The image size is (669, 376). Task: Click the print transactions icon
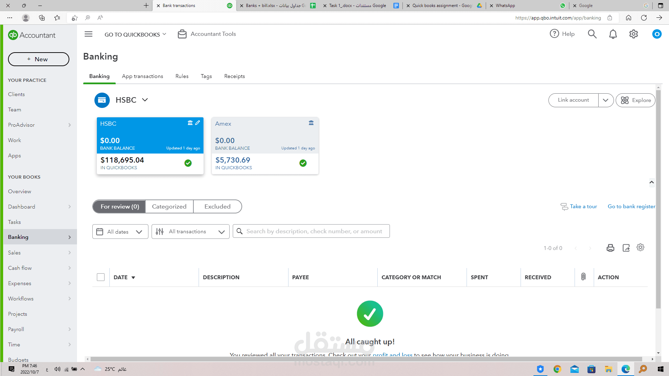(x=610, y=248)
